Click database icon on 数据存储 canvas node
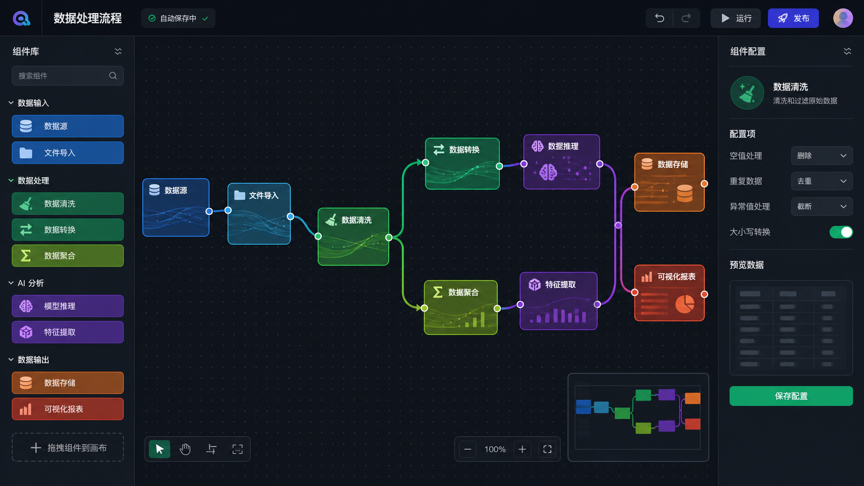Viewport: 864px width, 486px height. pos(647,164)
